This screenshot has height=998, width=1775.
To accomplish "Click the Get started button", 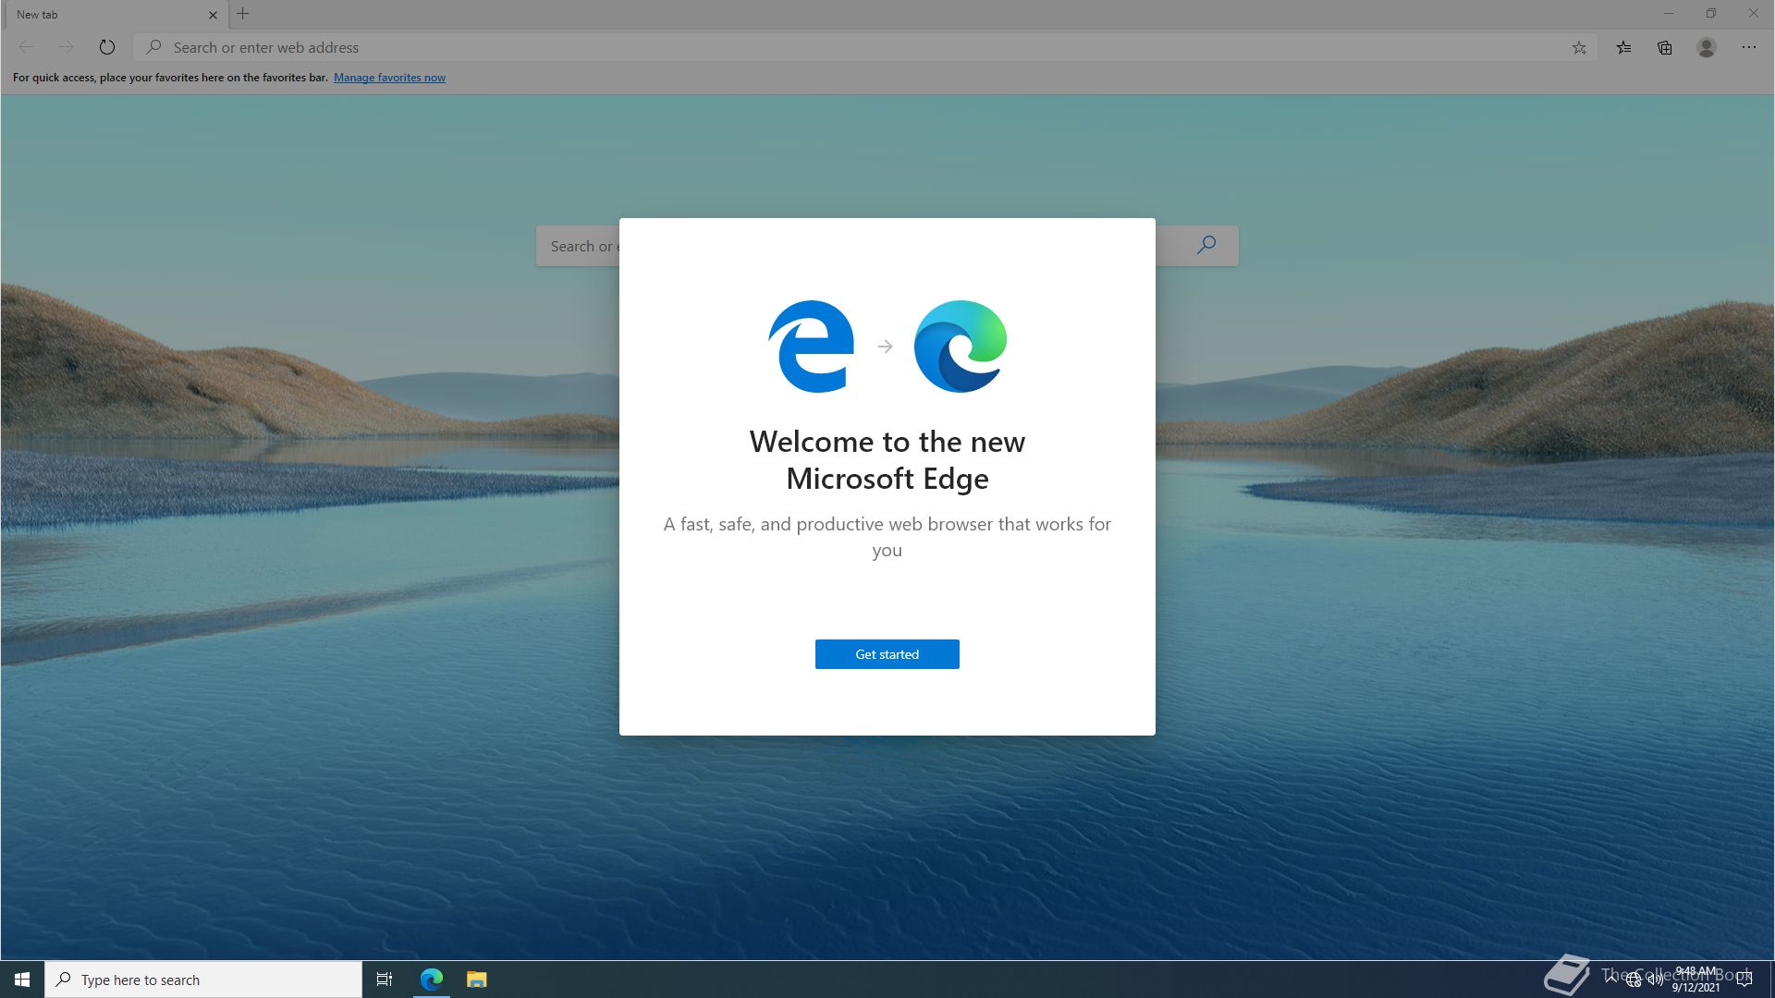I will 887,654.
